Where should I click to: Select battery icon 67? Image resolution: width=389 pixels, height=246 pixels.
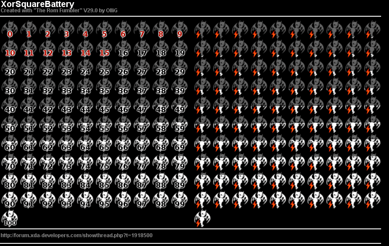tap(142, 143)
